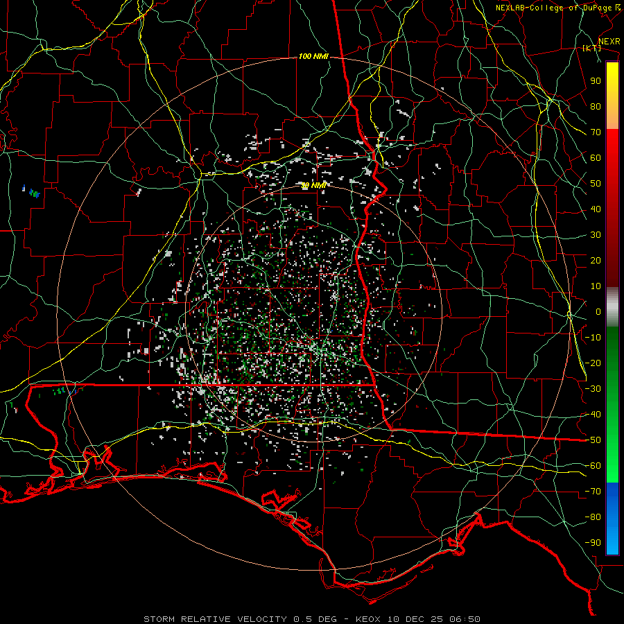Click the "NEXR" label above the scale

[609, 42]
